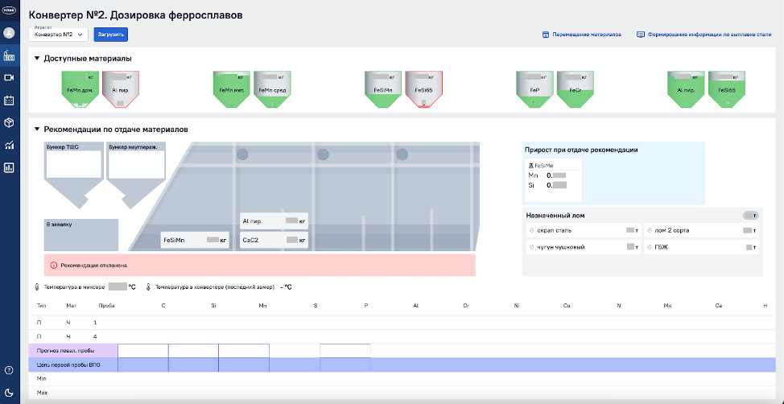Select the red-outlined FeSi65 bunker
Viewport: 784px width, 404px height.
point(425,89)
